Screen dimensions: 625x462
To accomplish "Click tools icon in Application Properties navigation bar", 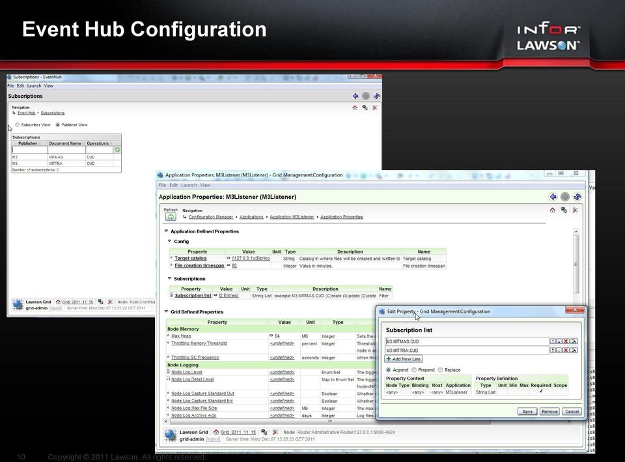I will click(575, 210).
